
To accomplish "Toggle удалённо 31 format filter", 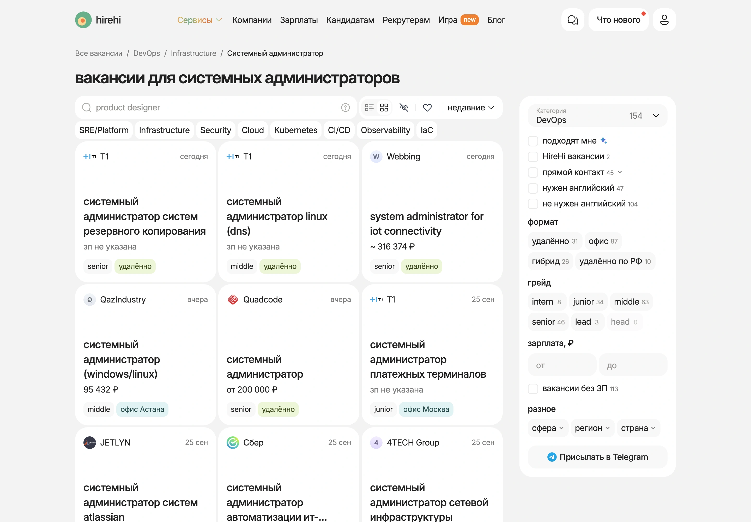I will [555, 241].
